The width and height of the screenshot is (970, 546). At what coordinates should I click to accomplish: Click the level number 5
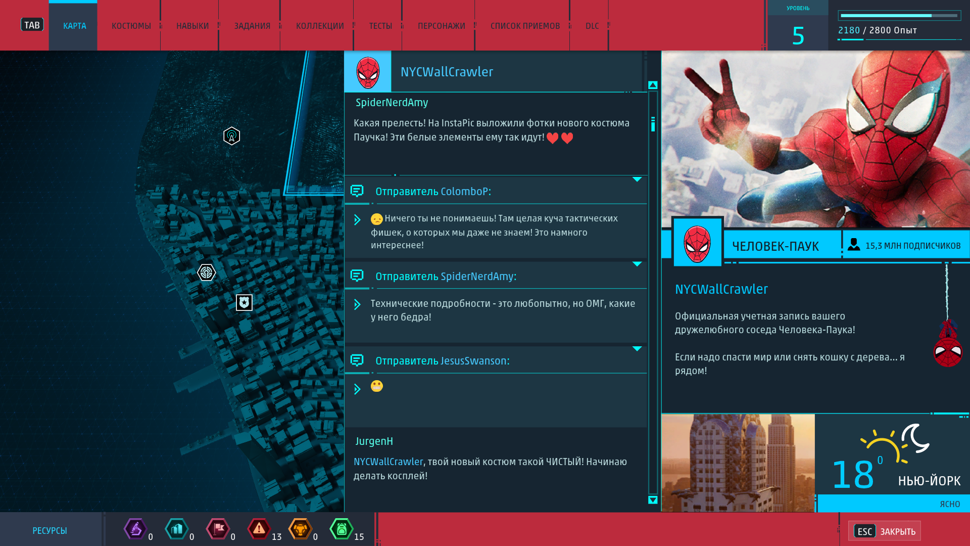click(x=798, y=35)
